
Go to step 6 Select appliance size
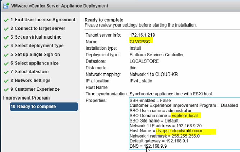[34, 63]
